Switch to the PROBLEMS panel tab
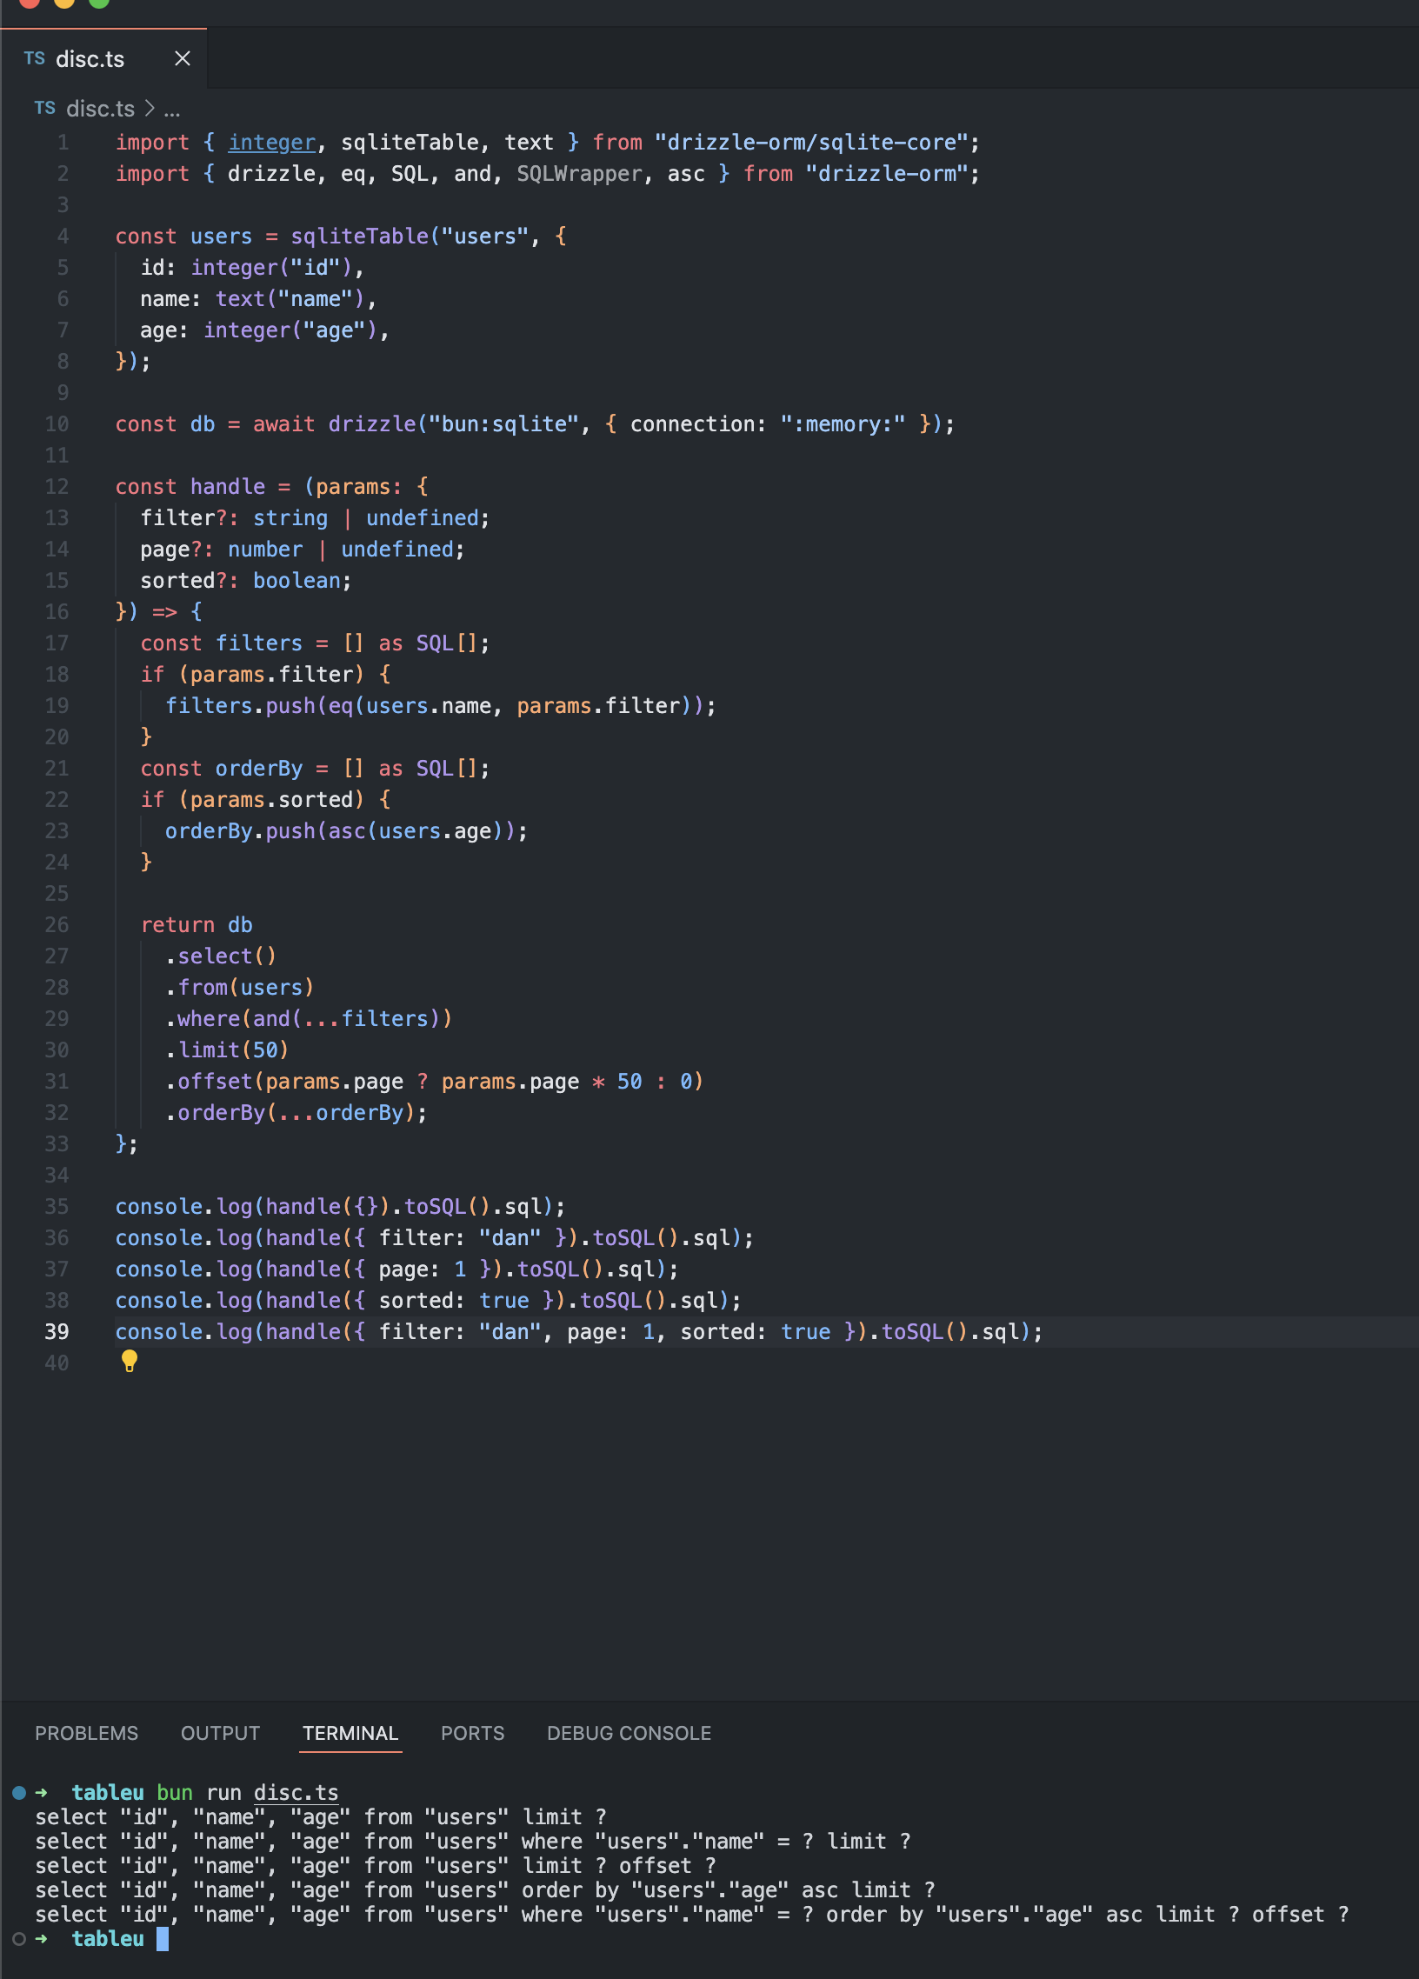This screenshot has height=1979, width=1419. 86,1732
